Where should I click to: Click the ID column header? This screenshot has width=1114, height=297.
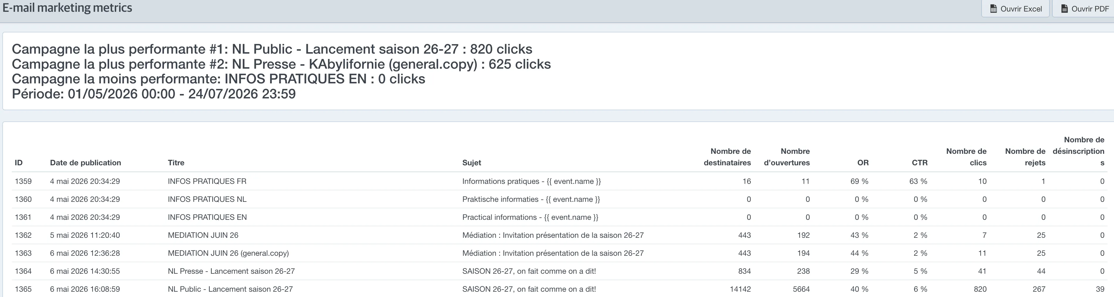tap(19, 163)
